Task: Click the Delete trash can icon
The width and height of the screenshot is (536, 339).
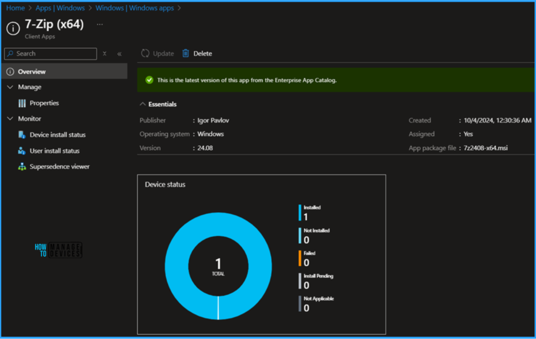Action: coord(186,53)
